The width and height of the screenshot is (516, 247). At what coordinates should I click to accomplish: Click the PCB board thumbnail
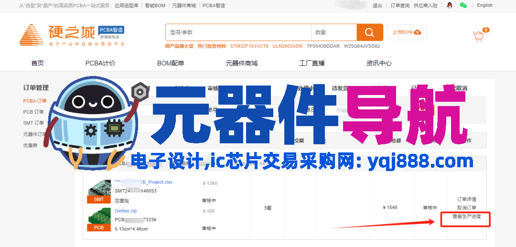[x=99, y=219]
